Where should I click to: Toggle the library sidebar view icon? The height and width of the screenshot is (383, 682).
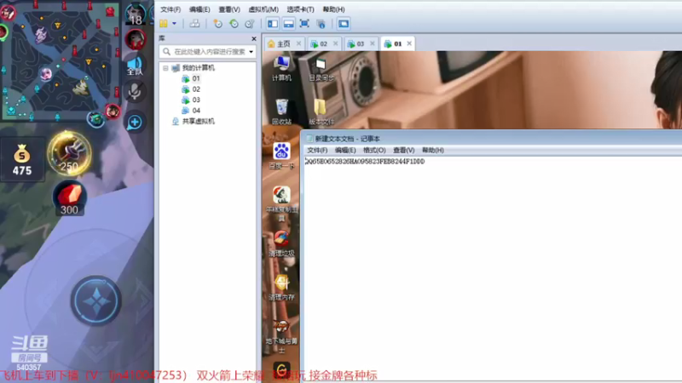click(273, 24)
